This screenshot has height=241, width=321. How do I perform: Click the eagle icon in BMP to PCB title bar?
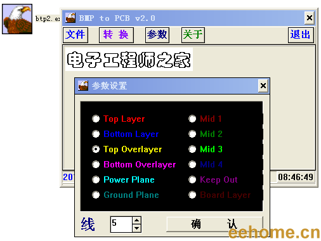pyautogui.click(x=70, y=18)
